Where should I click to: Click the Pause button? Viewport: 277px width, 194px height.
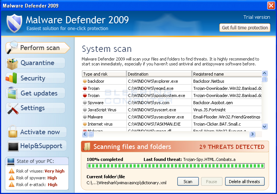coord(212,182)
